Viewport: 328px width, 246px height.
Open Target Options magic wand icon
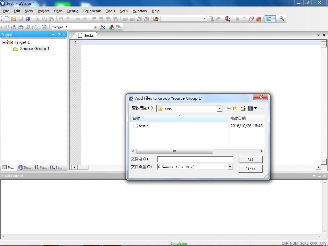coord(102,27)
